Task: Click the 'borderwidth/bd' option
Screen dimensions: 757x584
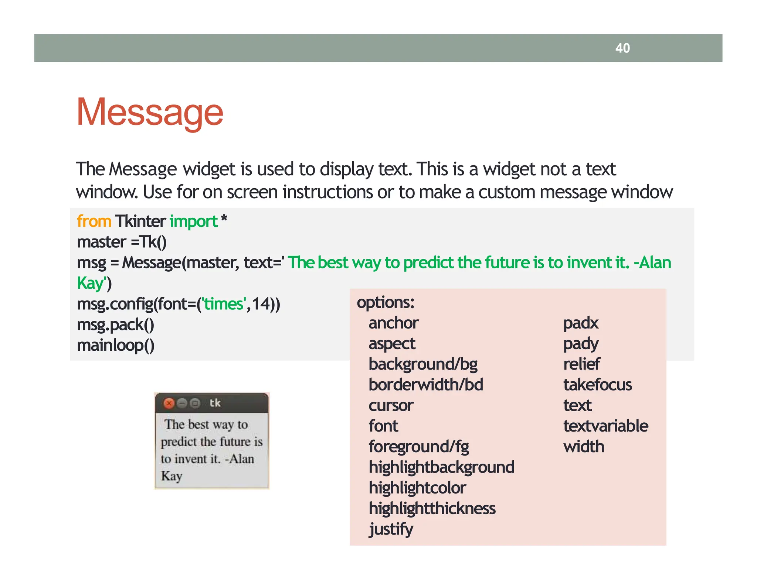Action: [x=426, y=385]
